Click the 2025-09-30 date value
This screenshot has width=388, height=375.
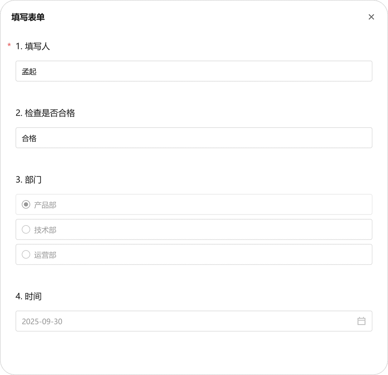(42, 321)
